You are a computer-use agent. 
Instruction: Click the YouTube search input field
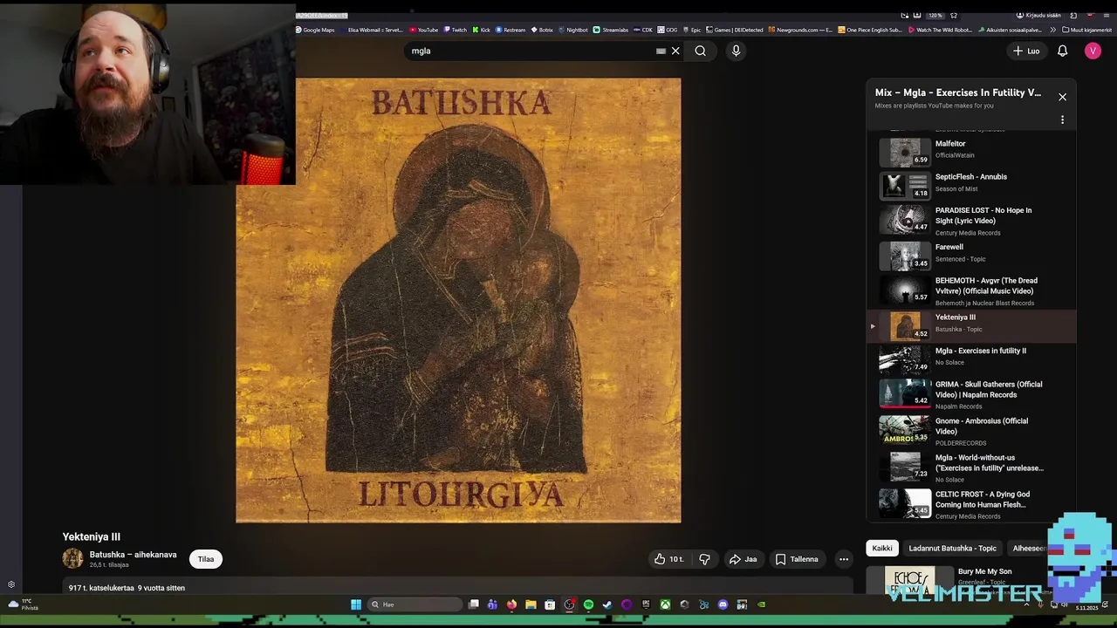(x=532, y=51)
